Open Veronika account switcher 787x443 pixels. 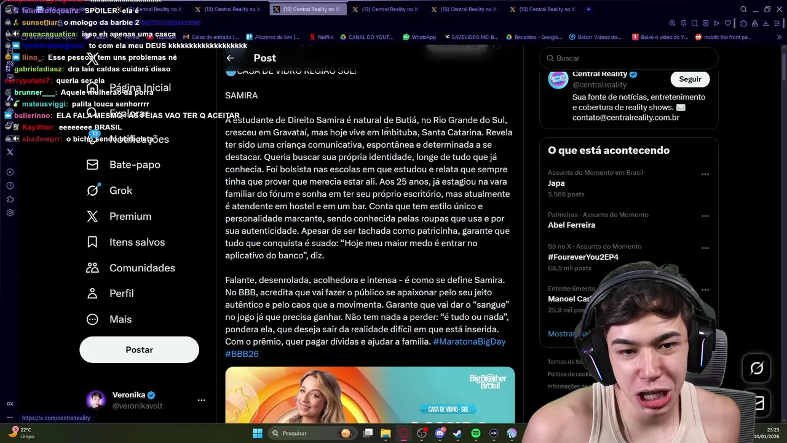(145, 400)
